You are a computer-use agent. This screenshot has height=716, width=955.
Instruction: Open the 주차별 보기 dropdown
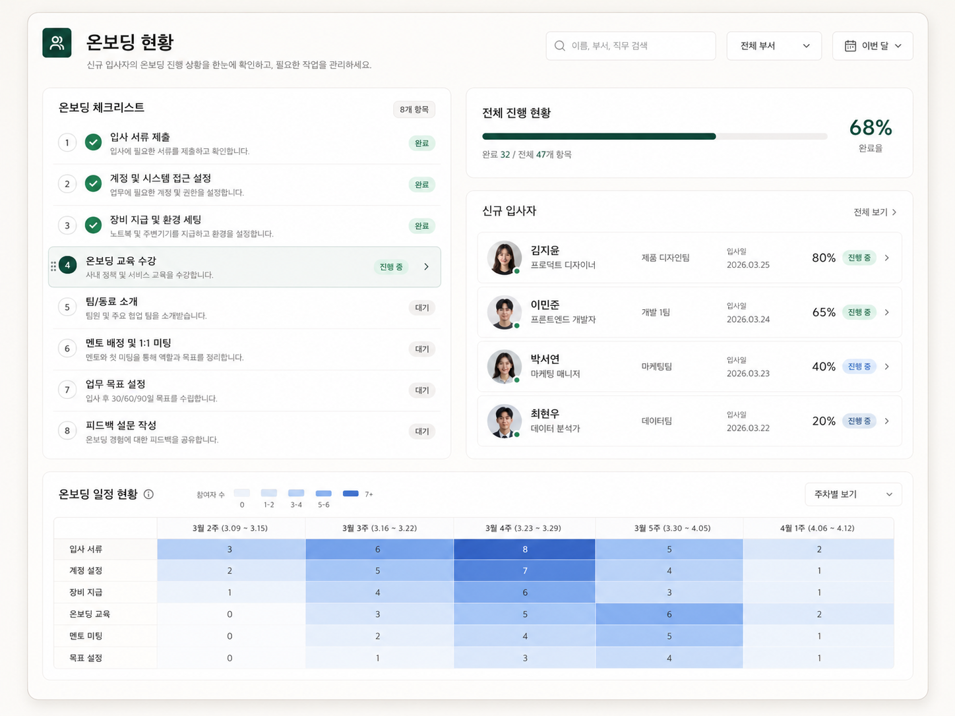pos(853,494)
